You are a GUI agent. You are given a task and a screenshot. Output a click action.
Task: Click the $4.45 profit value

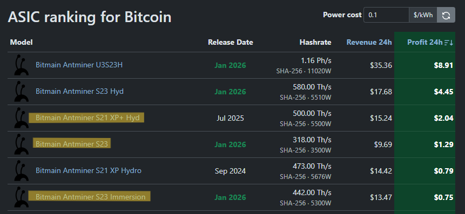443,92
